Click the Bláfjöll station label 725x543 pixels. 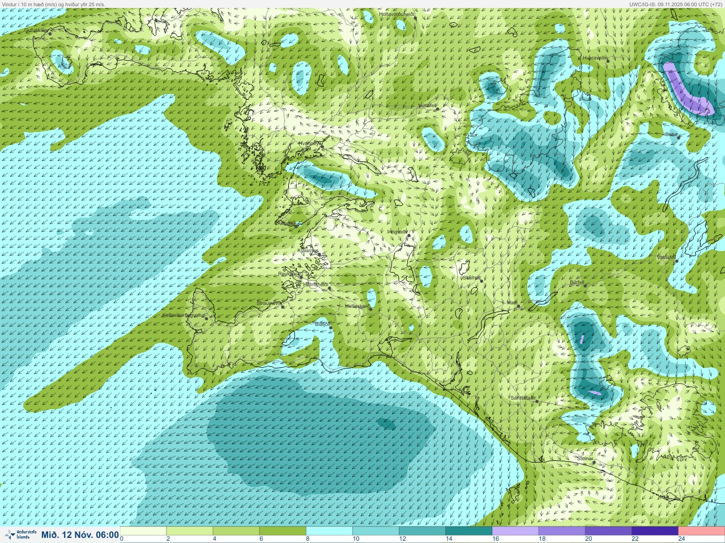pyautogui.click(x=322, y=324)
